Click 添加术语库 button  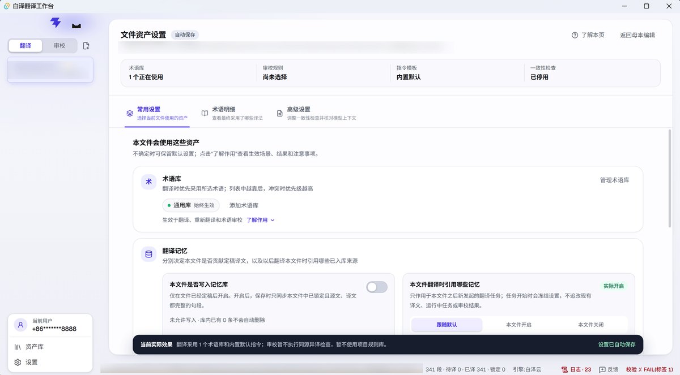(244, 205)
